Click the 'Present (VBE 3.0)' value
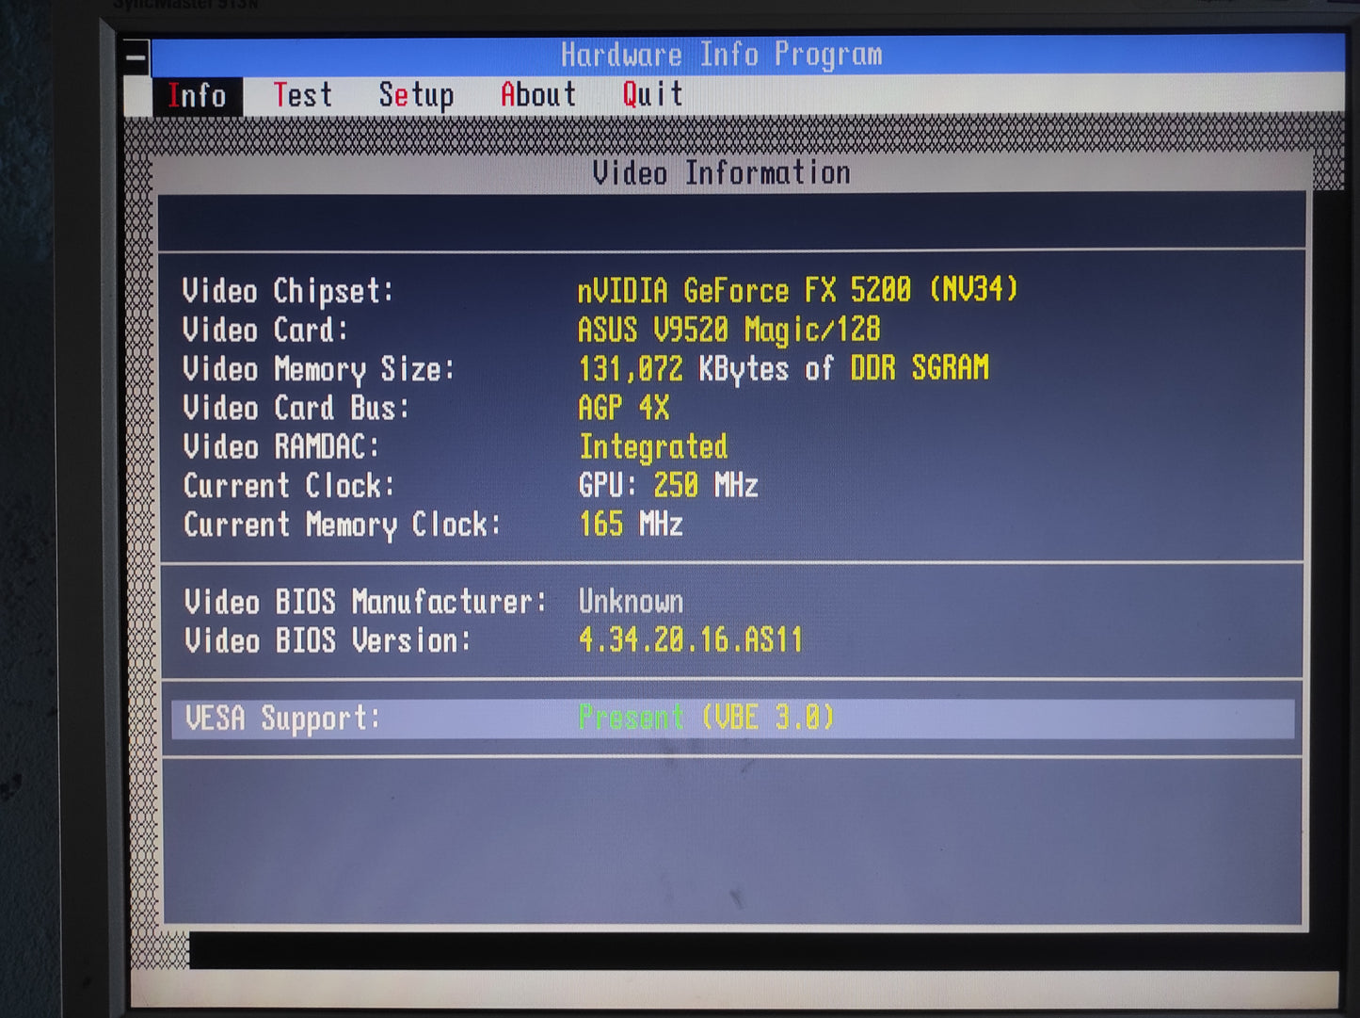Image resolution: width=1360 pixels, height=1018 pixels. [x=706, y=718]
